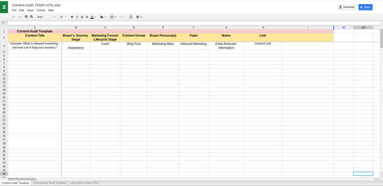Screen dimensions: 383x186
Task: Select column AC header
Action: coord(344,27)
